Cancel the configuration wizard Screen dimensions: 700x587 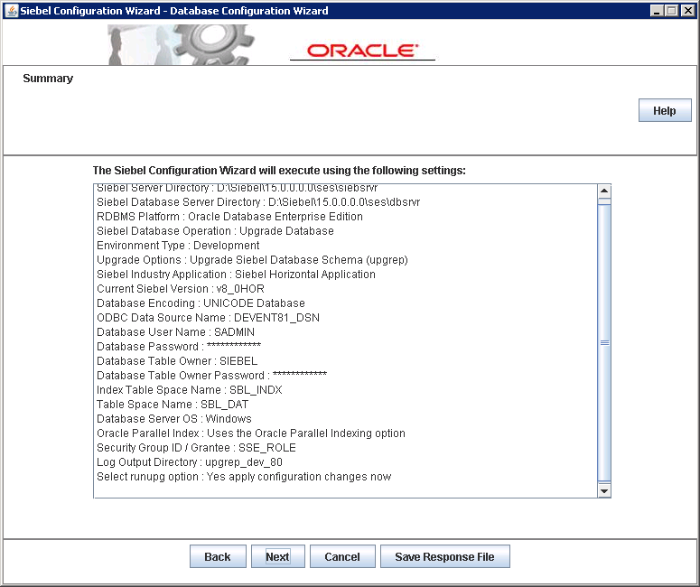[x=342, y=556]
